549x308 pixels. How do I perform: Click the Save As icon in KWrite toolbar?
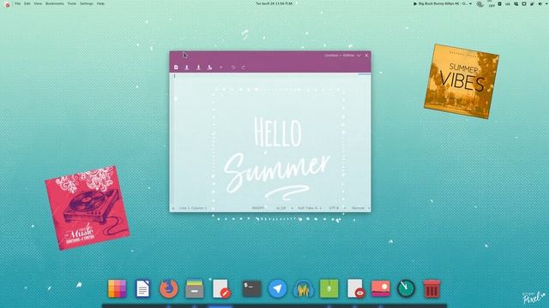point(209,67)
